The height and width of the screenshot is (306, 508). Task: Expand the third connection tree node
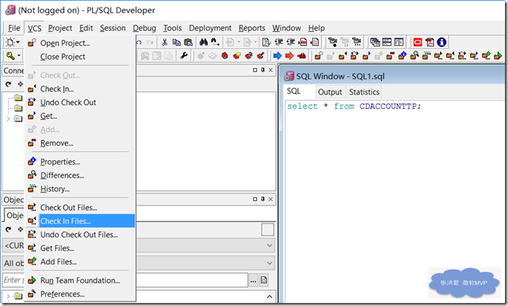coord(8,119)
